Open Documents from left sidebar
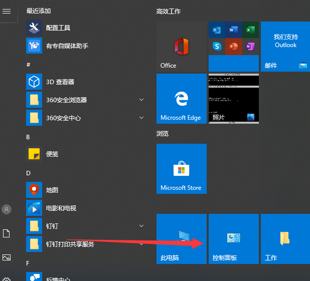The width and height of the screenshot is (310, 281). [x=7, y=233]
